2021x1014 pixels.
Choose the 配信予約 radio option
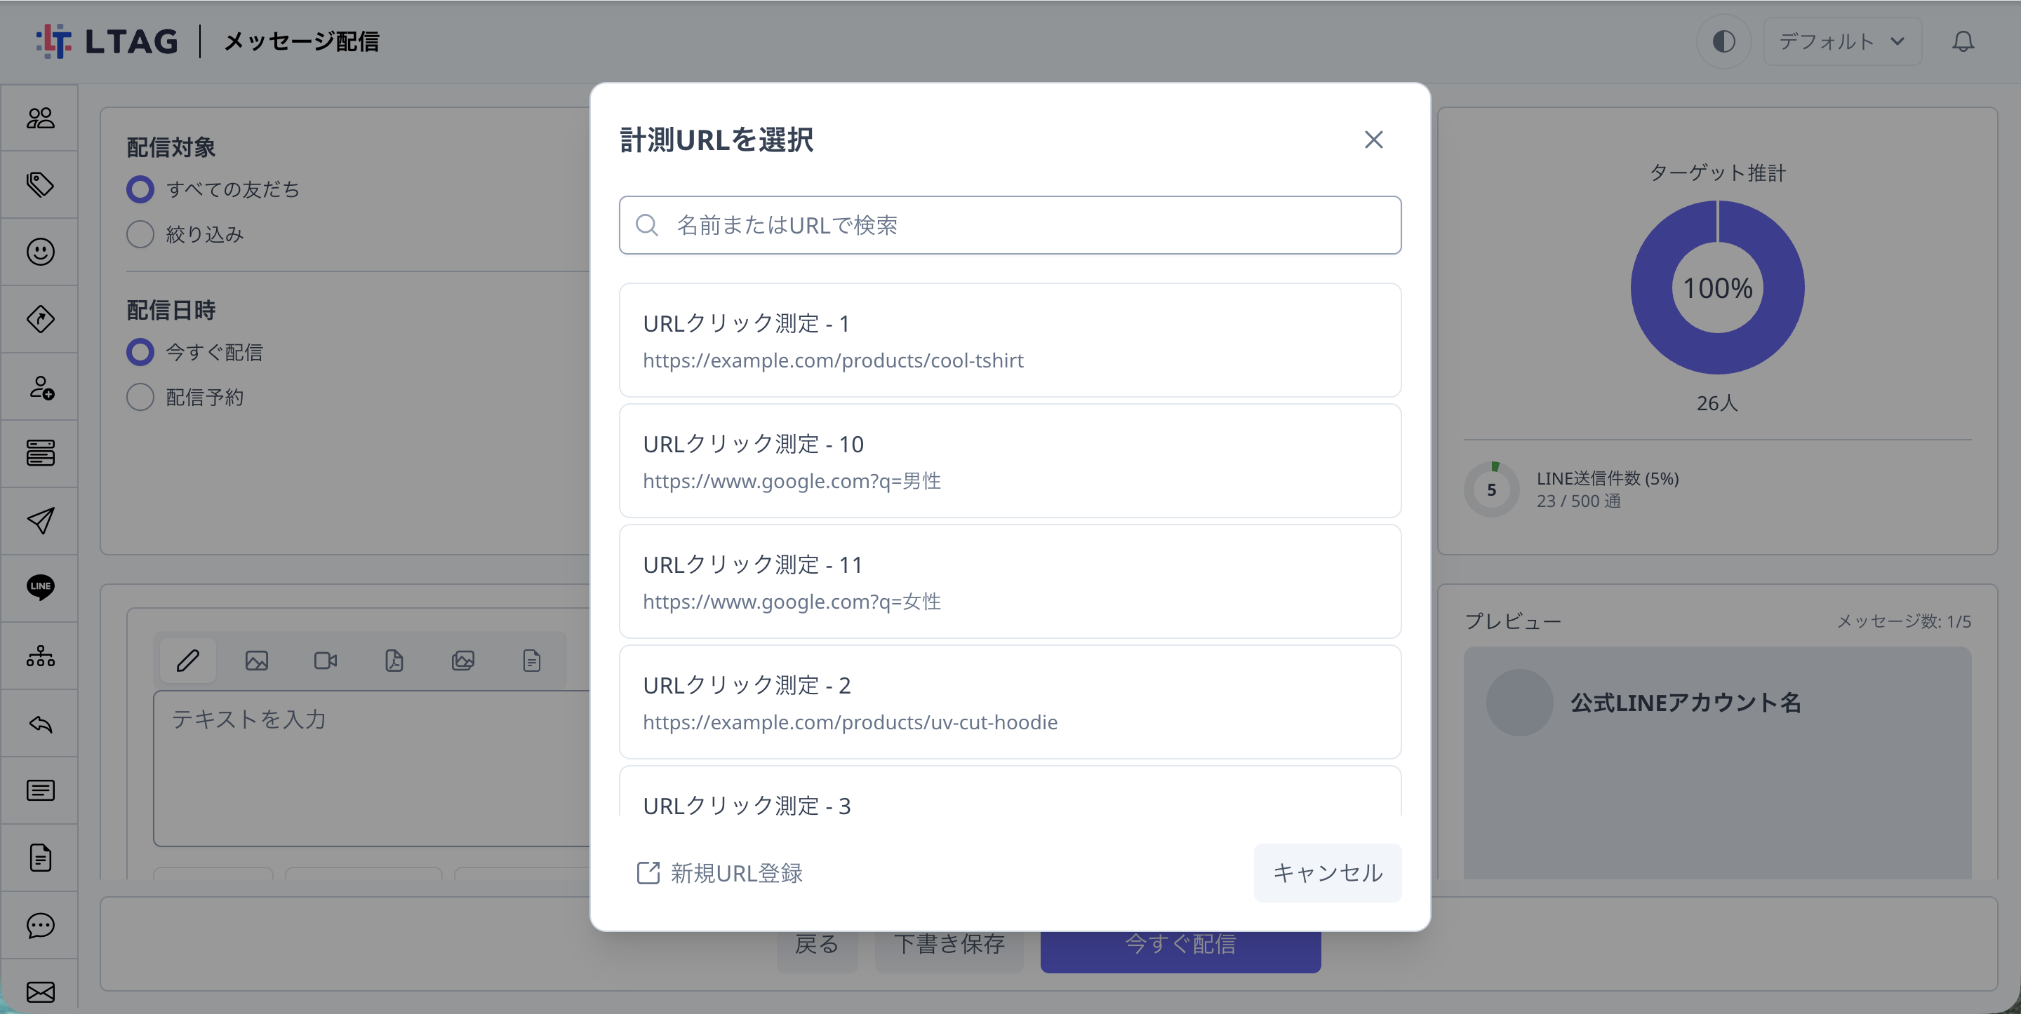(140, 397)
